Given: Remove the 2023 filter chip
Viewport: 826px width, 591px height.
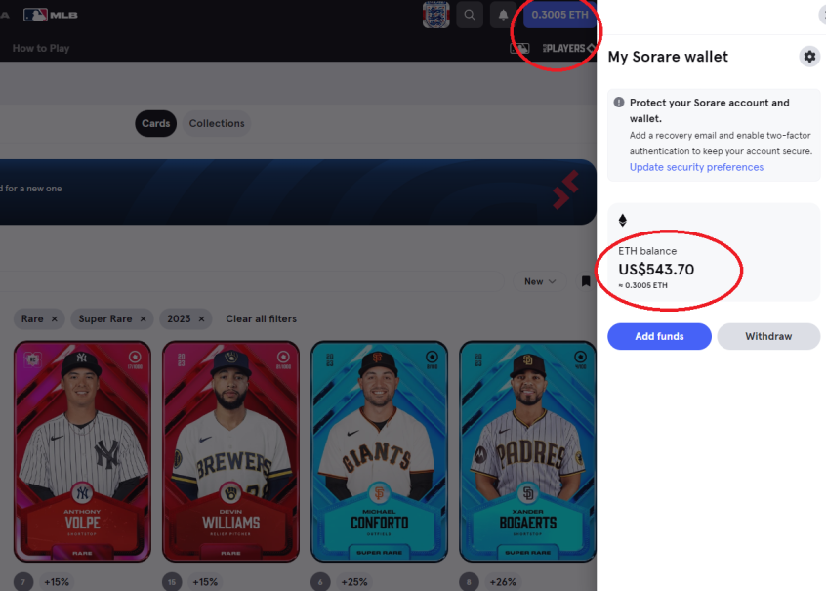Looking at the screenshot, I should 201,319.
